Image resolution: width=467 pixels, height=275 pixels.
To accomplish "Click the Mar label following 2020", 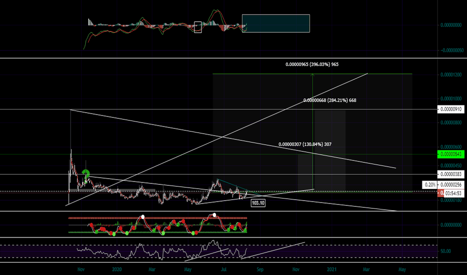I will coord(152,269).
